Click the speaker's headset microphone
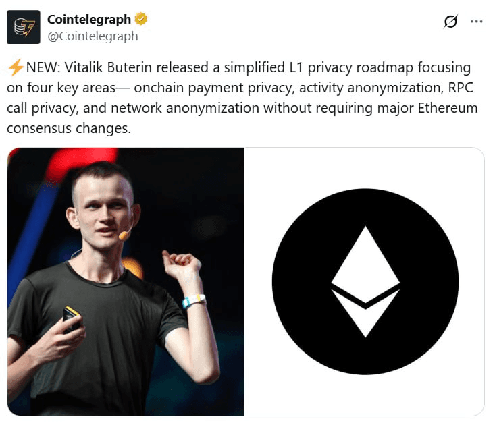 coord(124,235)
